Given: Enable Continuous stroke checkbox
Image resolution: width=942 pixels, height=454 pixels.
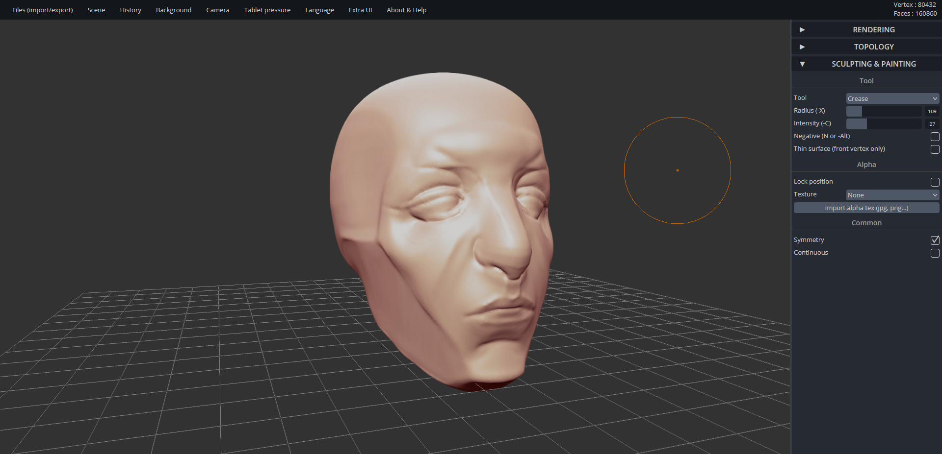Looking at the screenshot, I should pos(935,253).
